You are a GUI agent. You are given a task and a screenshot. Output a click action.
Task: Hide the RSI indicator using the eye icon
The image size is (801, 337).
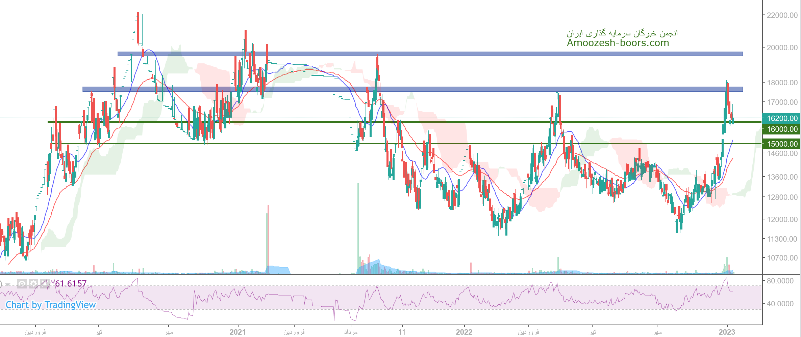tap(22, 284)
